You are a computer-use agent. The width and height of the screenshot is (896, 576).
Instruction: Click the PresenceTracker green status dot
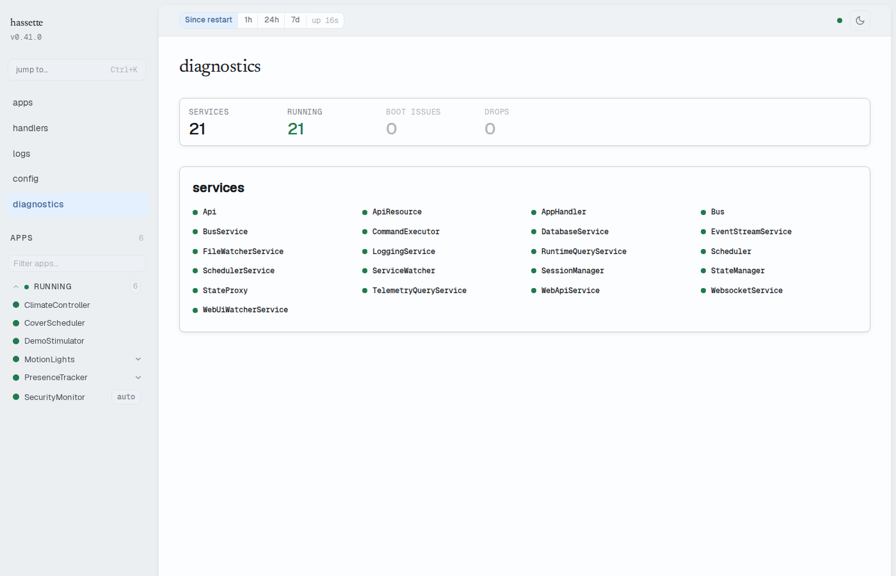click(x=16, y=378)
